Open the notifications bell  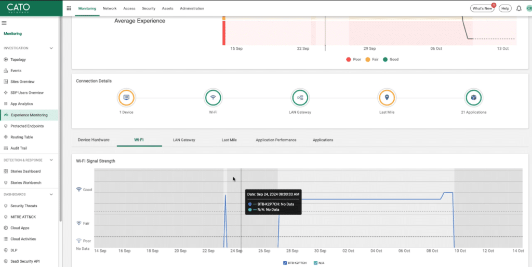[518, 8]
